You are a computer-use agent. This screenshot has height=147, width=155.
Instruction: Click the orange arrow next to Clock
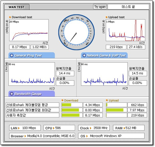91,128
